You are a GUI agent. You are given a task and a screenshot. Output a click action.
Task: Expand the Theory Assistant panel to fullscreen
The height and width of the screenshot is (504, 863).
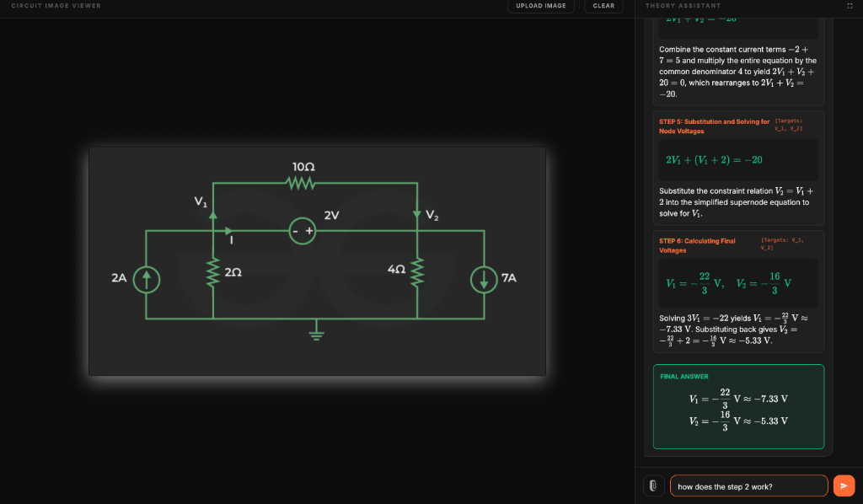click(x=850, y=6)
